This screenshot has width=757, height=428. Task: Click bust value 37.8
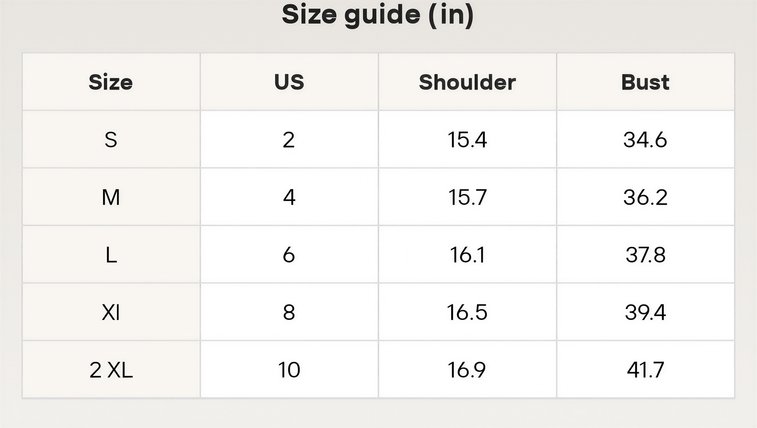(x=646, y=255)
